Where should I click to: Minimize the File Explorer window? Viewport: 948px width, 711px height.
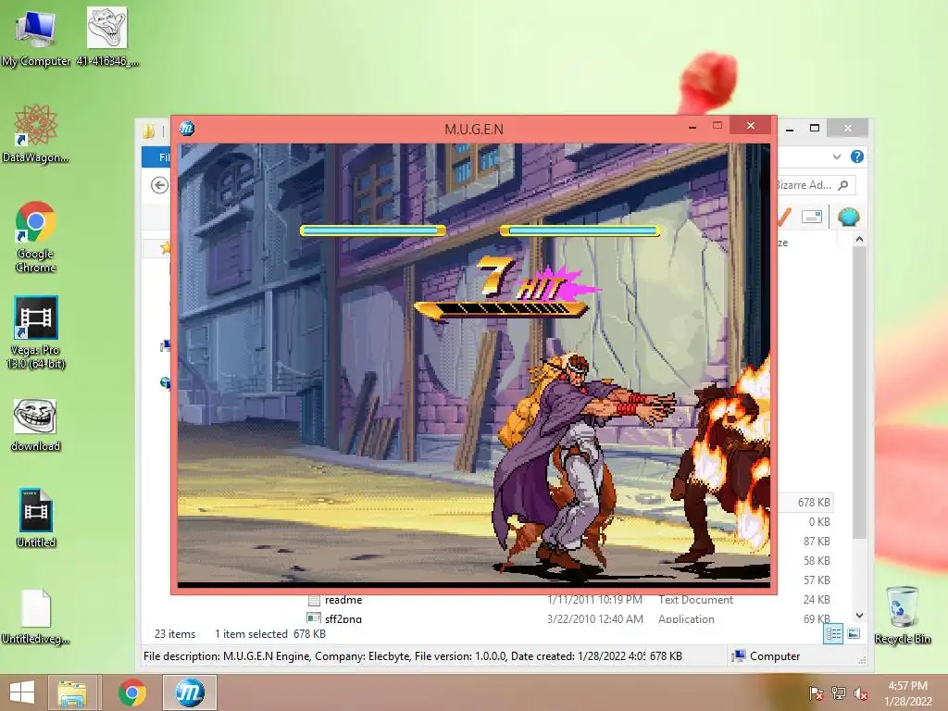coord(790,128)
